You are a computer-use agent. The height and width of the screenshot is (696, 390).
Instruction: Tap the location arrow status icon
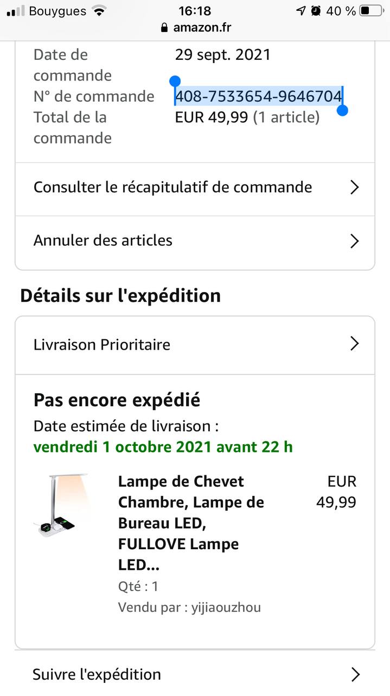(301, 11)
